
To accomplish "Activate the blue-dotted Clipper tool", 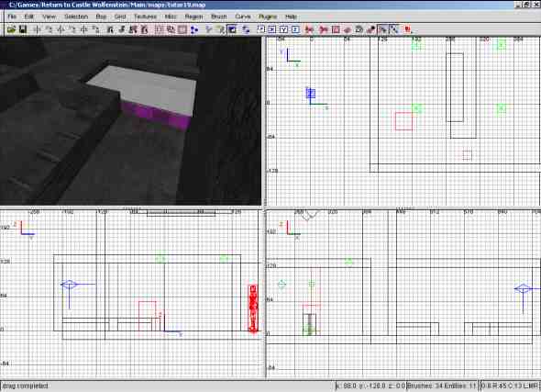I will [x=194, y=29].
